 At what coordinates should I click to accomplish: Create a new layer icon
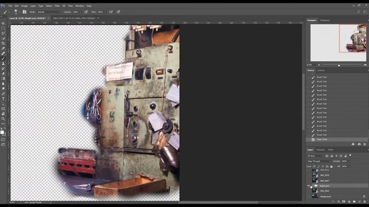[x=359, y=202]
